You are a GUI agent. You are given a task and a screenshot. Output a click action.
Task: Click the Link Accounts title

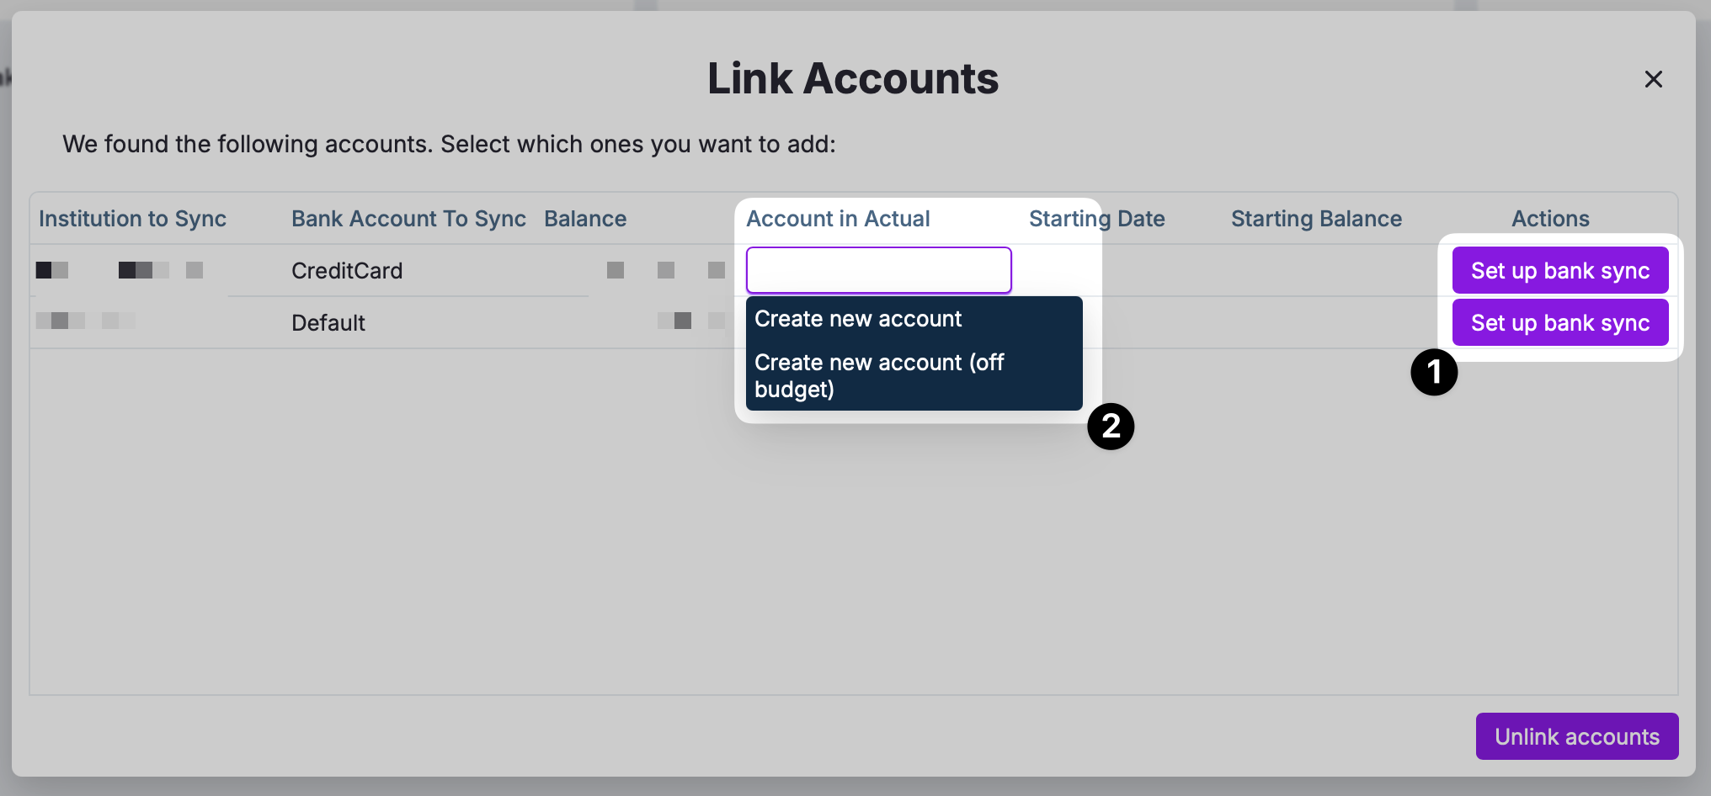pos(853,79)
